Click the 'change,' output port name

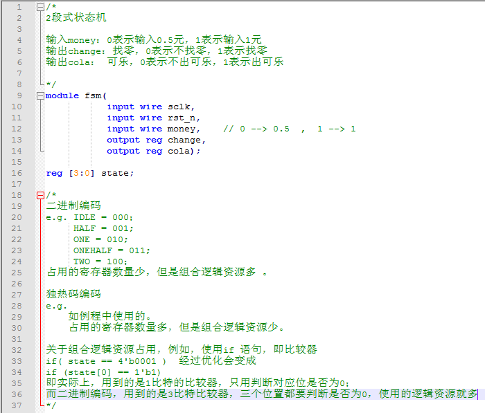coord(187,140)
